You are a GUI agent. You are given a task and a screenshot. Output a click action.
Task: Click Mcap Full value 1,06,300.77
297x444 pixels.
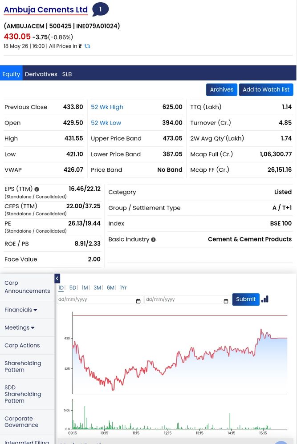tap(276, 154)
